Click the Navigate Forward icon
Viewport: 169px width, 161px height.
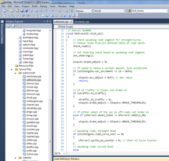66,11
